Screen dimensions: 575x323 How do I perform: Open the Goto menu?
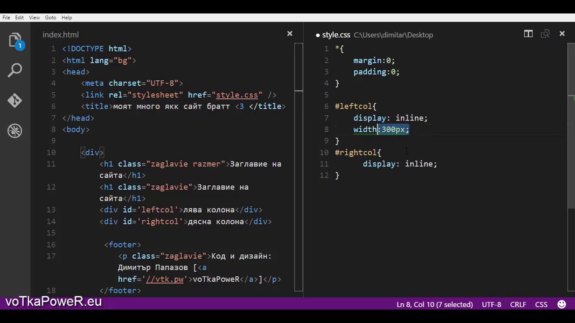click(51, 17)
